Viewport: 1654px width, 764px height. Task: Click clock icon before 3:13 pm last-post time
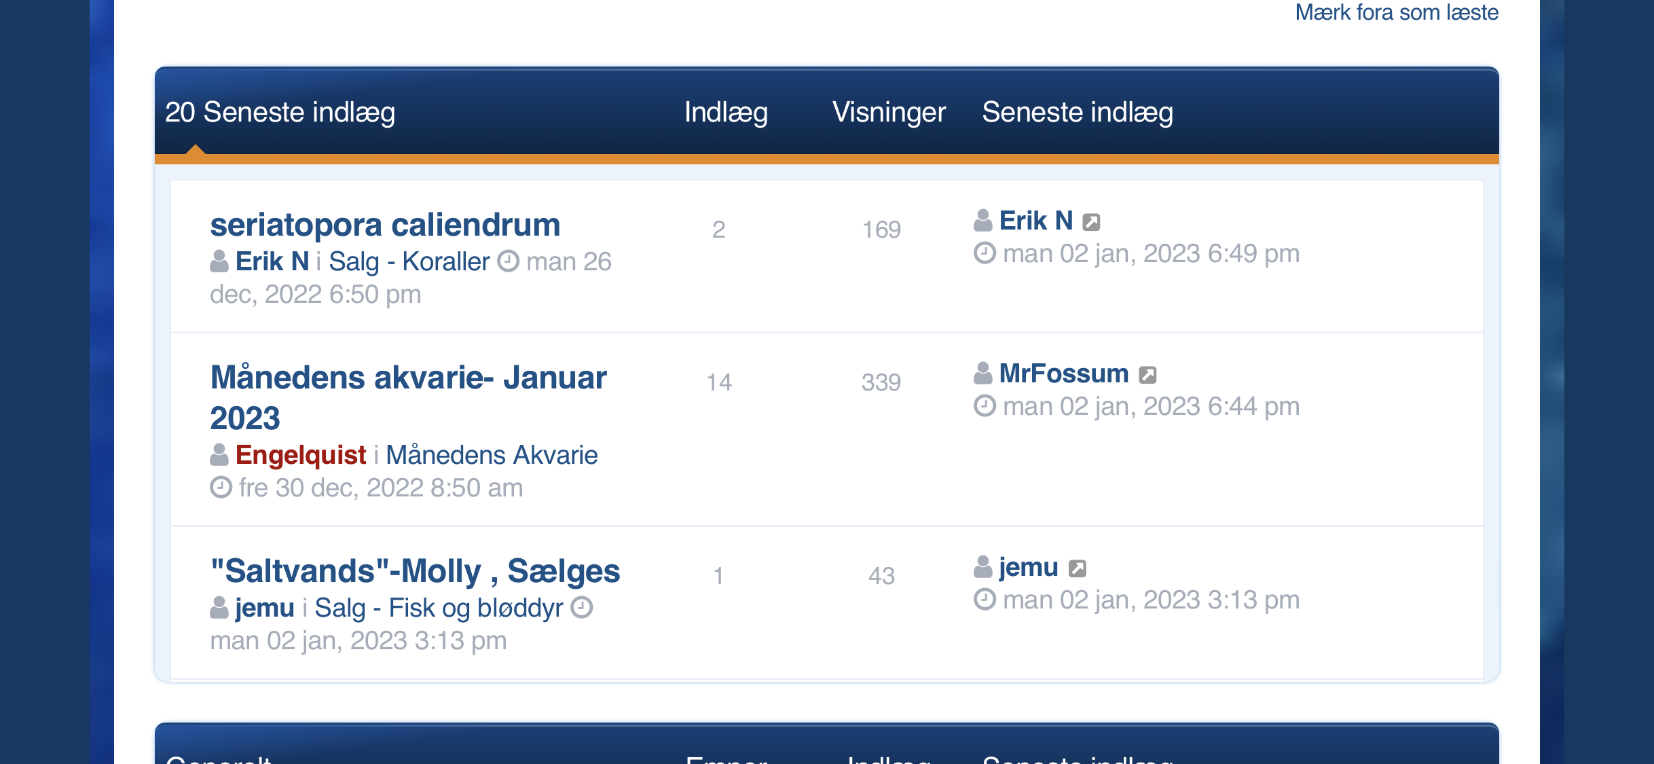[985, 600]
